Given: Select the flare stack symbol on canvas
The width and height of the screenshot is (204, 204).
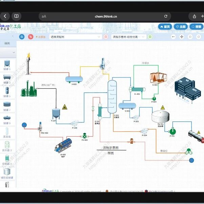Looking at the screenshot, I should pos(28,64).
